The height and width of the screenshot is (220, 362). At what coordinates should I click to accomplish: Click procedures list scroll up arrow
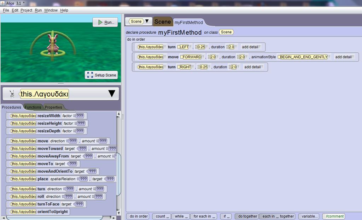pos(119,114)
